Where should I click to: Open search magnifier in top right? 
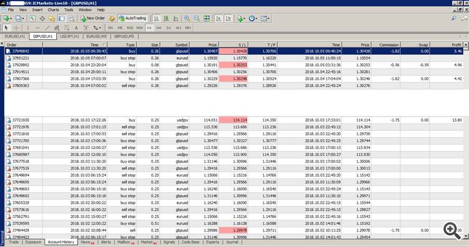click(454, 19)
